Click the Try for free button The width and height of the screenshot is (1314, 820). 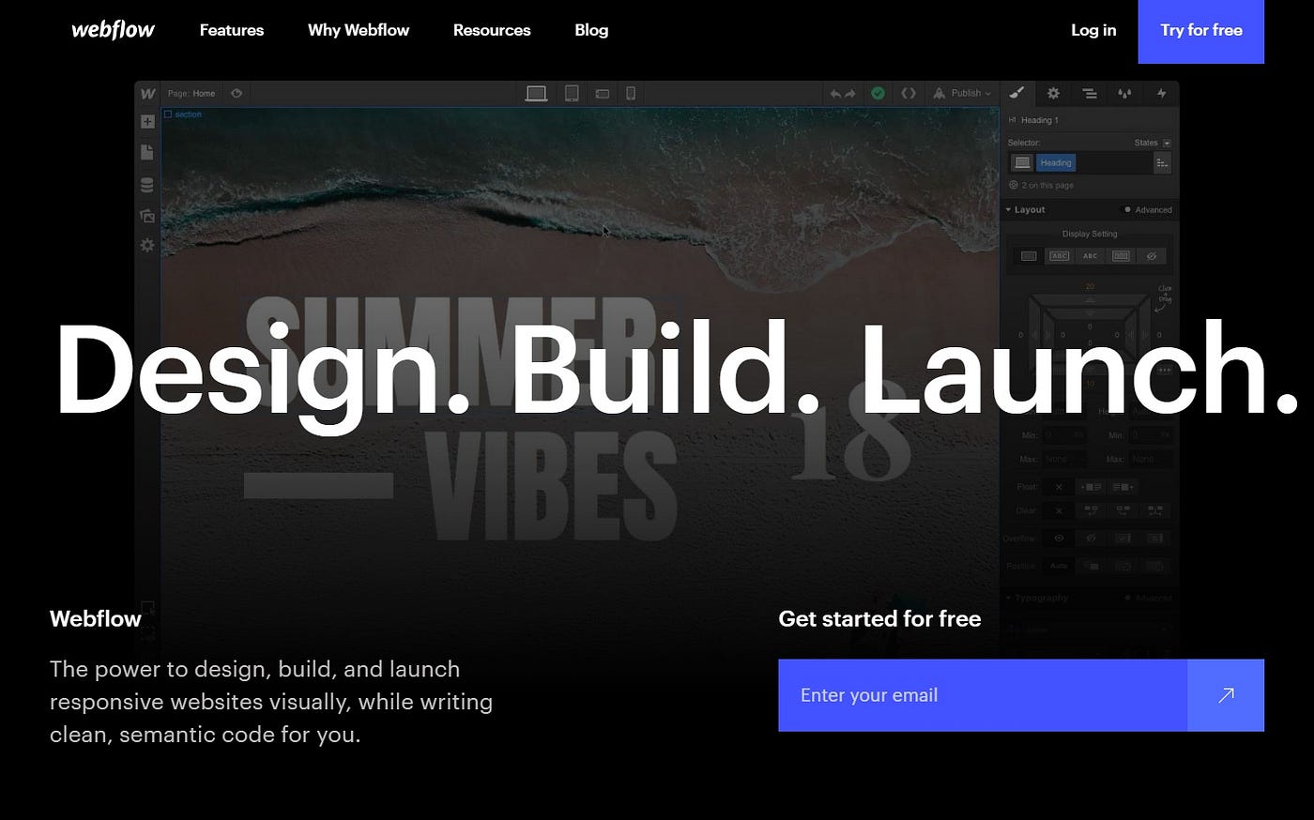pyautogui.click(x=1200, y=31)
